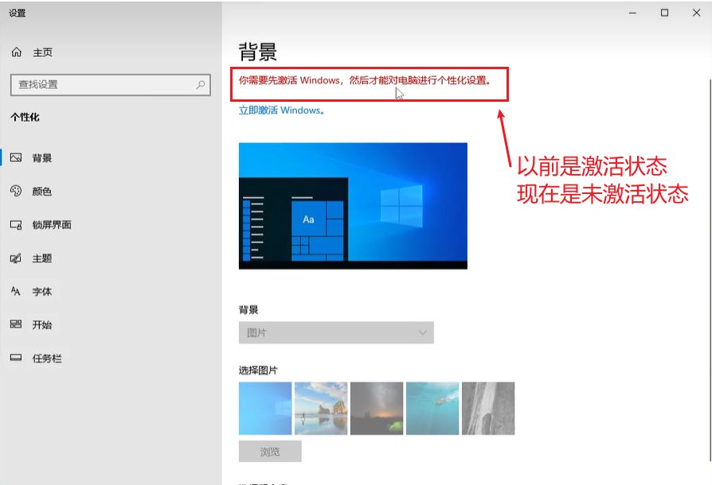Open Colors (颜色) via palette icon
712x485 pixels.
(16, 192)
